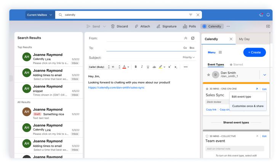Open font color picker arrow
This screenshot has height=163, width=277.
click(128, 67)
